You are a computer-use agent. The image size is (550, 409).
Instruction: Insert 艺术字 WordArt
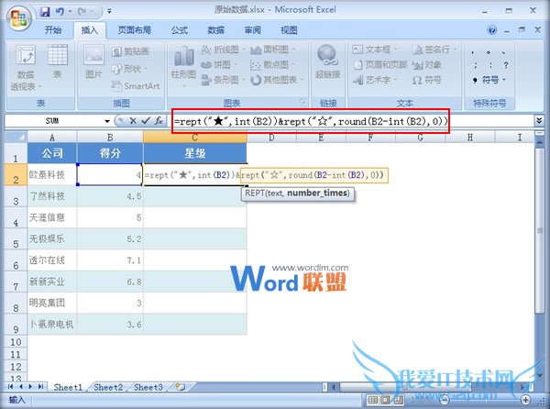(x=375, y=80)
